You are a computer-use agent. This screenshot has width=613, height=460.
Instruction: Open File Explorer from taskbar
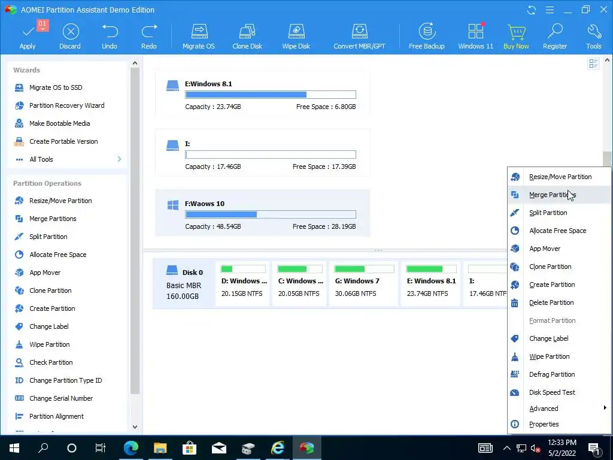tap(160, 448)
